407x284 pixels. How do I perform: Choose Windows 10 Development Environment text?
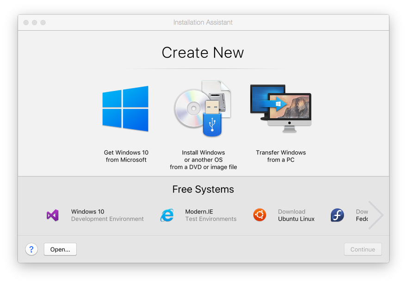(x=107, y=215)
